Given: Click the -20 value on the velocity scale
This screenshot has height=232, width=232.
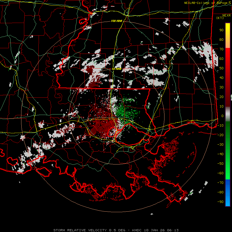Looking at the screenshot, I should (220, 135).
